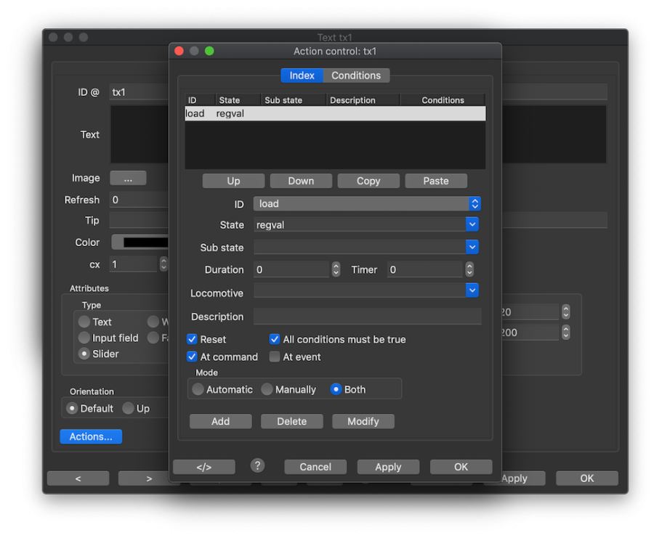654x538 pixels.
Task: Open the ID combo box arrows
Action: [475, 204]
